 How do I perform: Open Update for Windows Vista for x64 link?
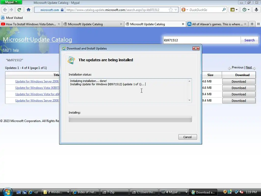pos(37,94)
